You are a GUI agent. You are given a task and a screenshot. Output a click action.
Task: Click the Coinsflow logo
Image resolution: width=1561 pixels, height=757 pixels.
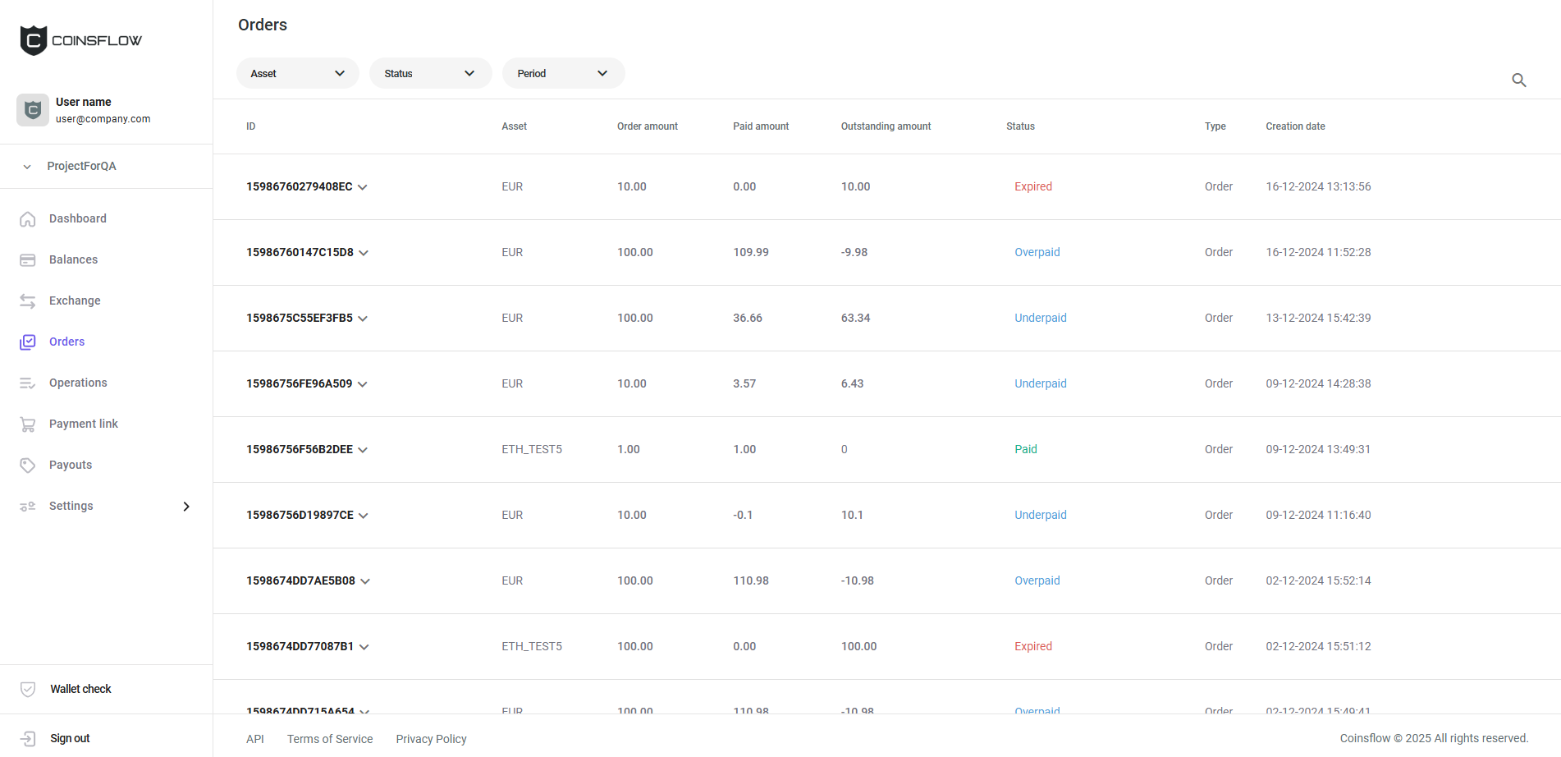pyautogui.click(x=80, y=40)
